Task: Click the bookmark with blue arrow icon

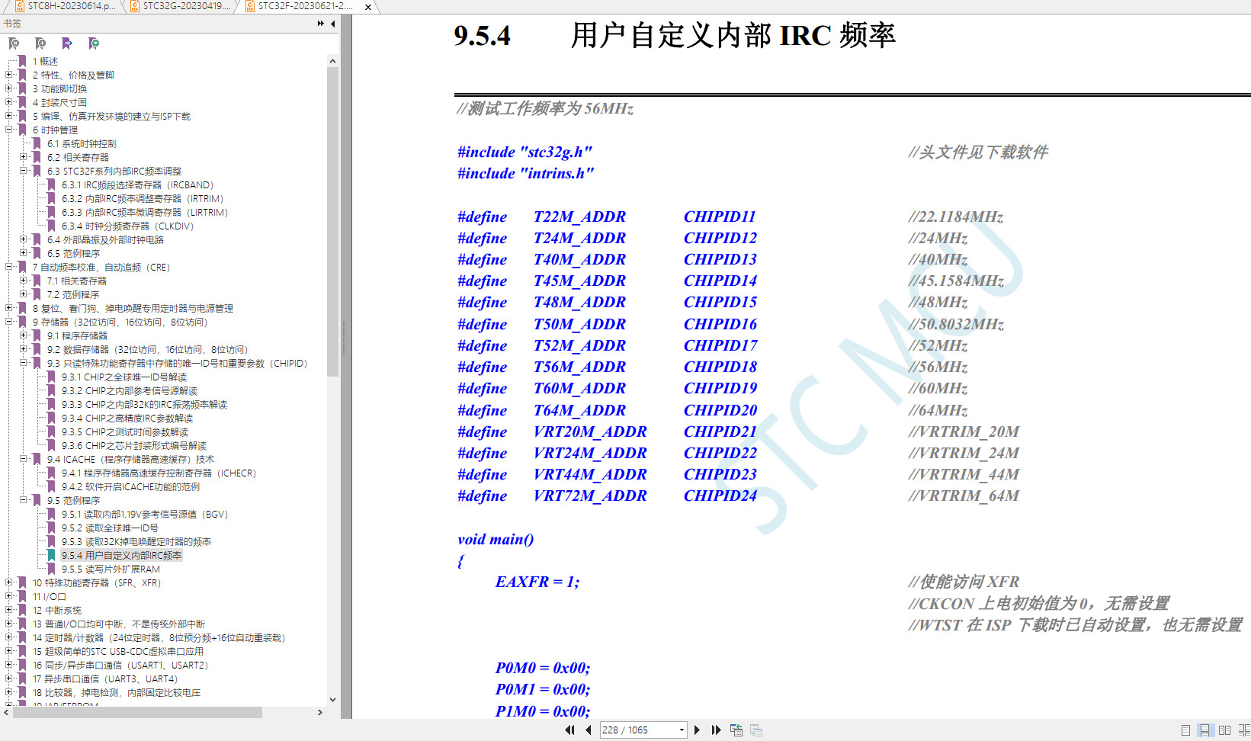Action: (67, 43)
